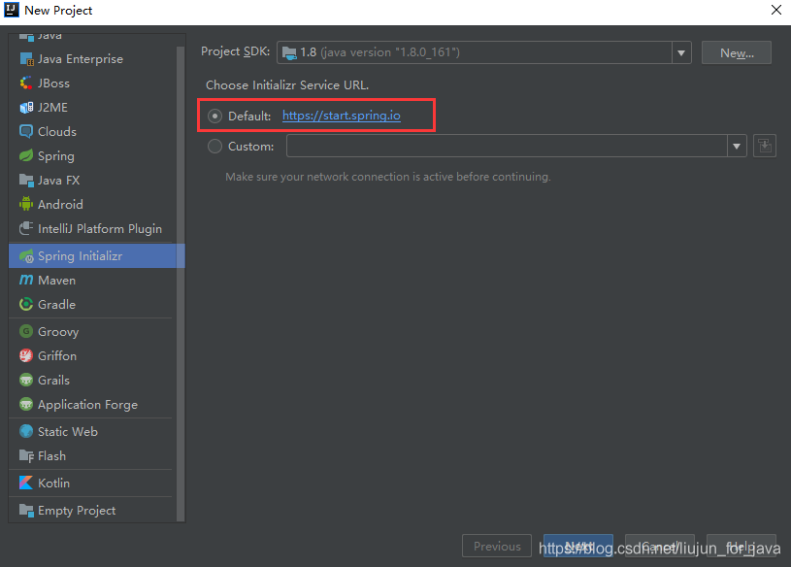This screenshot has width=791, height=567.
Task: Choose Maven project type
Action: (92, 280)
